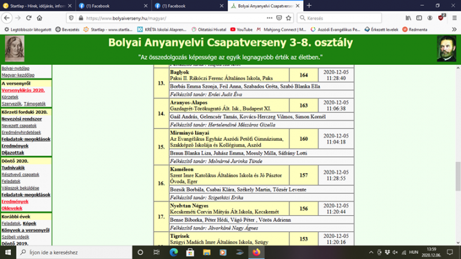
Task: Open the notification center icon
Action: click(x=450, y=252)
